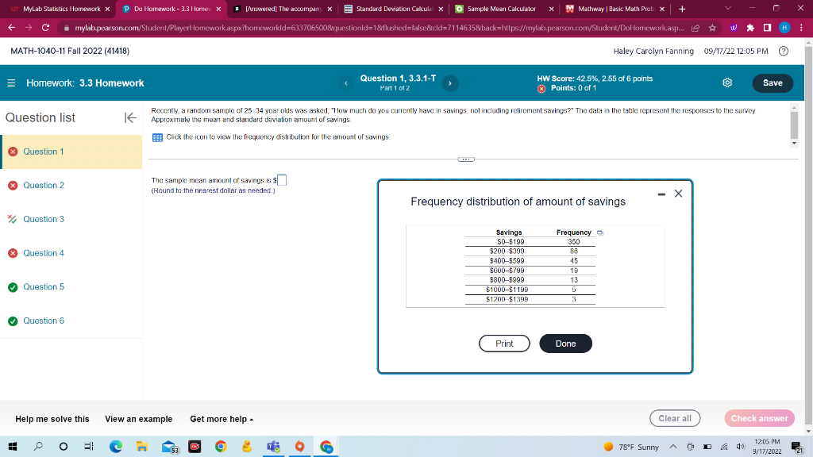Click the previous question chevron

click(x=346, y=83)
